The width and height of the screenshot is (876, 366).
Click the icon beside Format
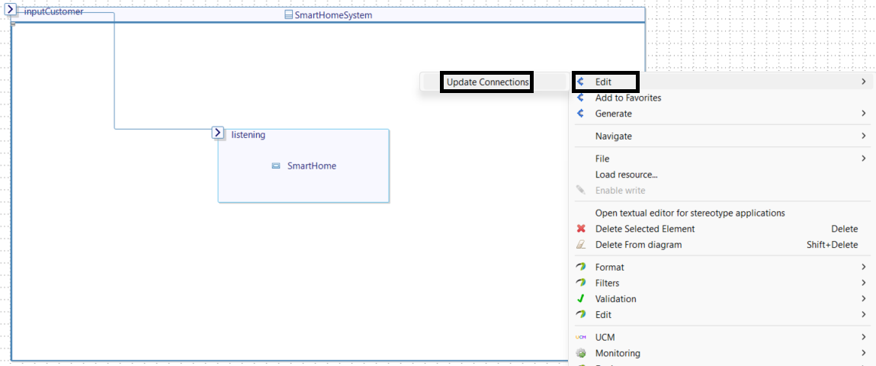[x=581, y=267]
